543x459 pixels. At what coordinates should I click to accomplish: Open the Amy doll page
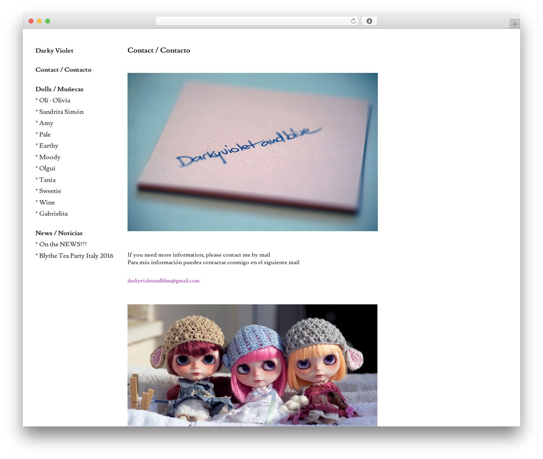(x=45, y=123)
